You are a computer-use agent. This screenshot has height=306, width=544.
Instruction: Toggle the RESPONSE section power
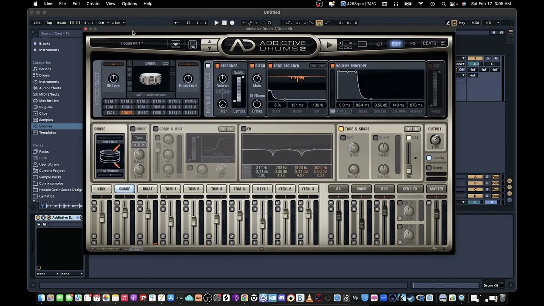point(217,66)
